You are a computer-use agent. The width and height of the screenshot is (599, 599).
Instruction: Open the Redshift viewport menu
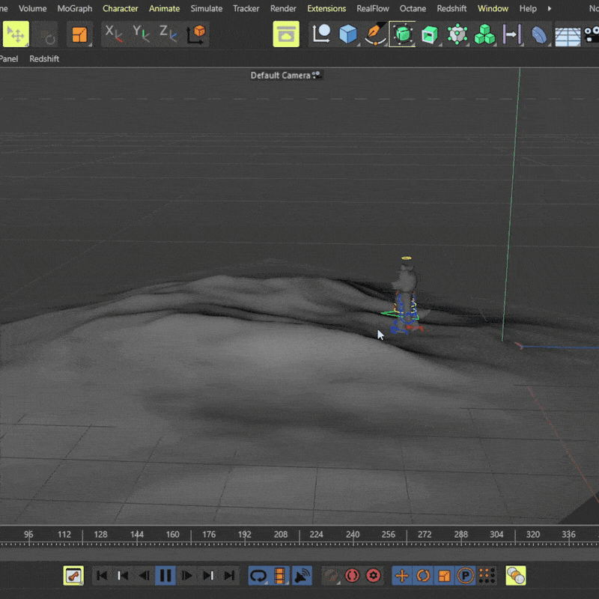[x=44, y=58]
